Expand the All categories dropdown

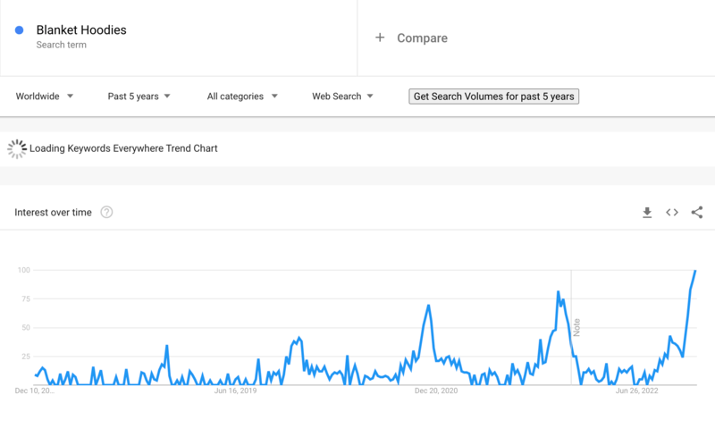(x=242, y=97)
